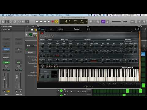The height and width of the screenshot is (110, 147).
Task: Click the filter envelope Release knob
Action: (136, 46)
